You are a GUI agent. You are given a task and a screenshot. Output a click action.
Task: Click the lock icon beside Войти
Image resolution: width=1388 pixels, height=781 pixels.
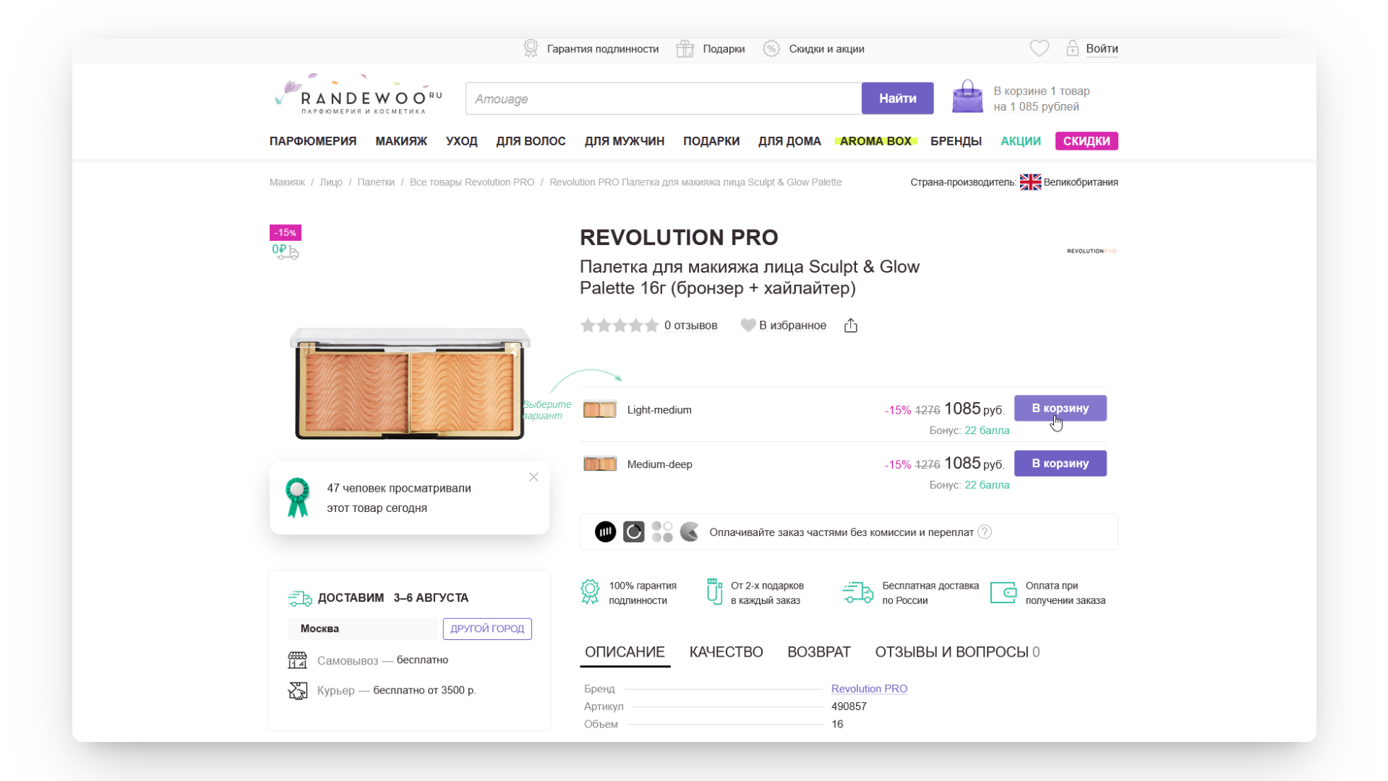pos(1072,48)
